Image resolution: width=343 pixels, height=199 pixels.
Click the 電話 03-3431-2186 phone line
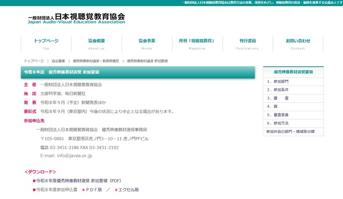click(79, 148)
